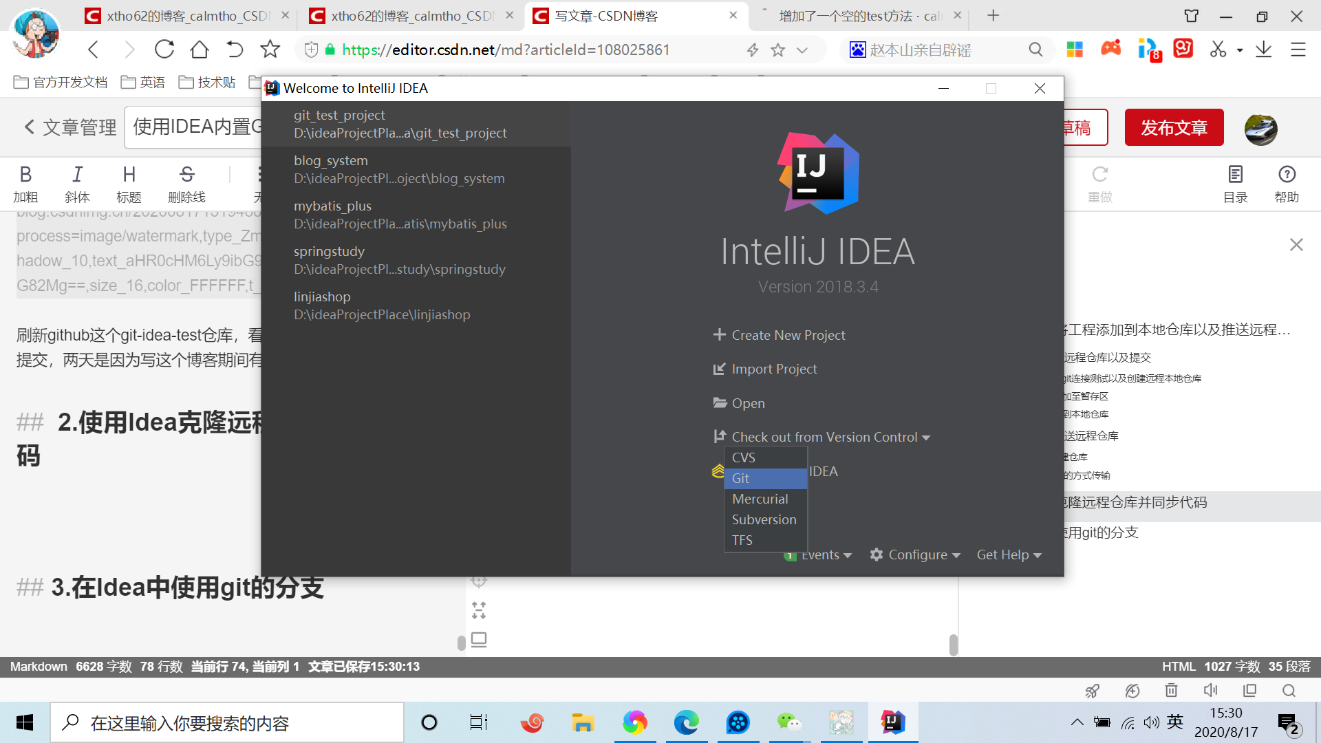The width and height of the screenshot is (1321, 743).
Task: Switch to the 写文章-CSDN博客 tab
Action: pos(636,16)
